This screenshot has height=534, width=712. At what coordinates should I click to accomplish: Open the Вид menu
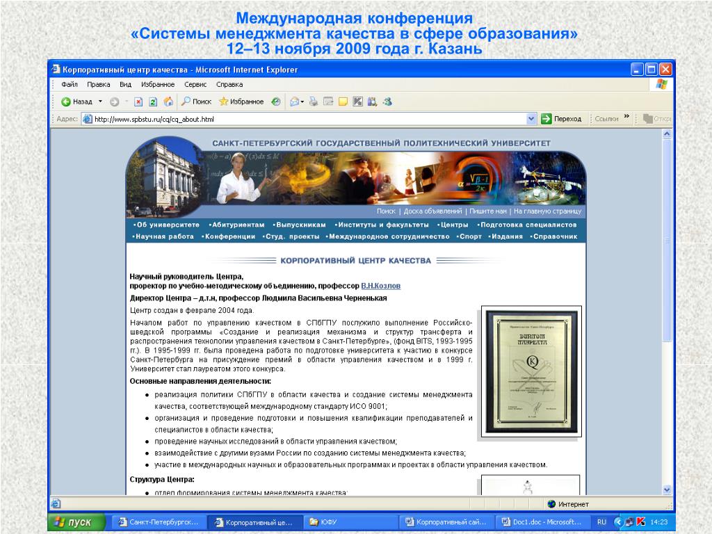(125, 84)
